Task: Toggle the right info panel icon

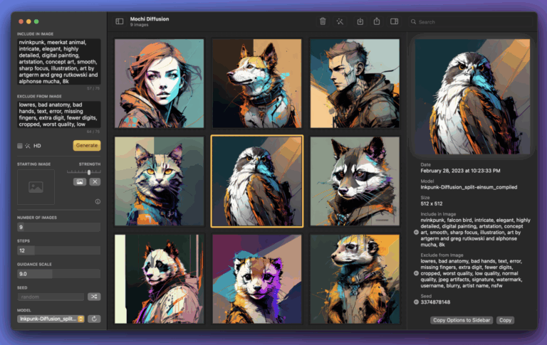Action: [394, 21]
